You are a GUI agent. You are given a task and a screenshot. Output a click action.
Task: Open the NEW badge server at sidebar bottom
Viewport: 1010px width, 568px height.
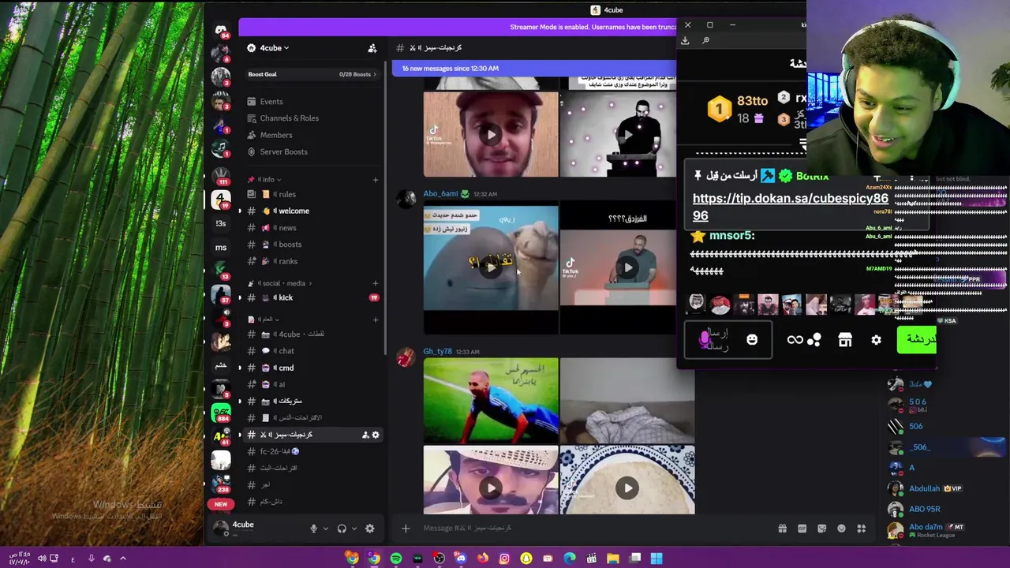[x=221, y=504]
